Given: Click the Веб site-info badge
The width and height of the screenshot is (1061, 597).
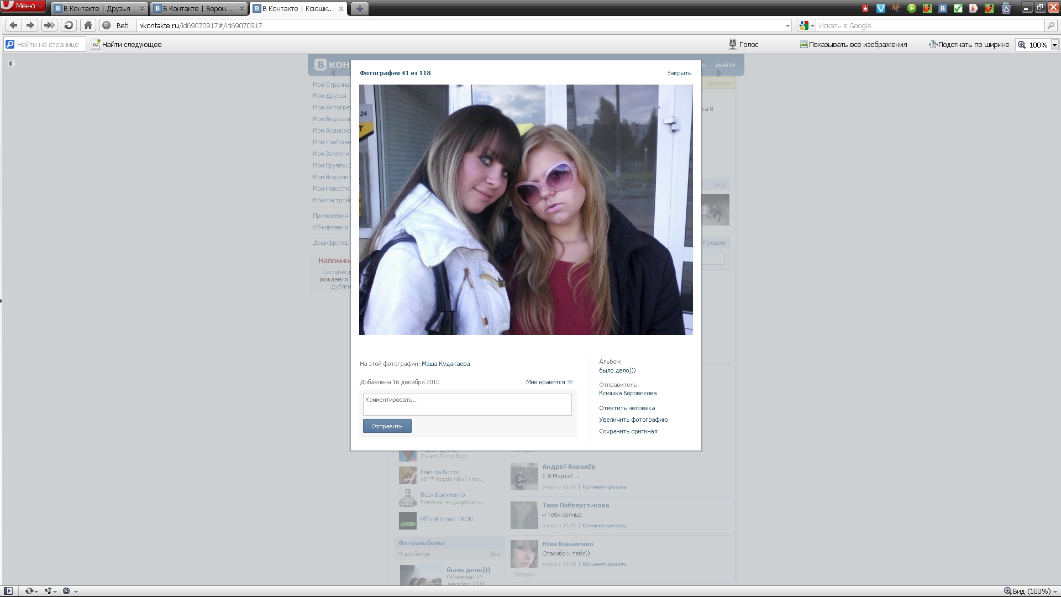Looking at the screenshot, I should (116, 25).
